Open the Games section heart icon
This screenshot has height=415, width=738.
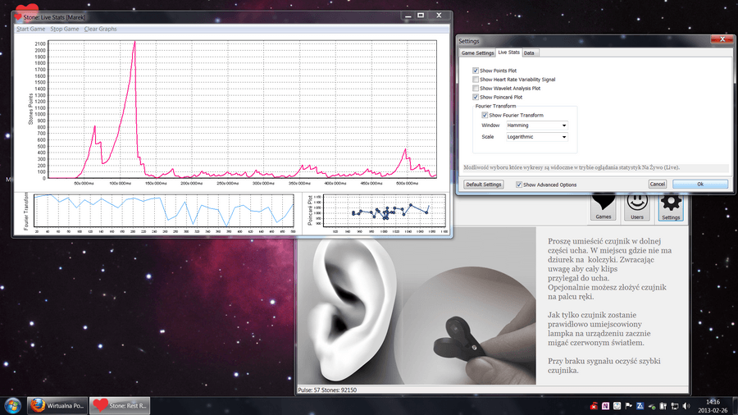point(603,207)
